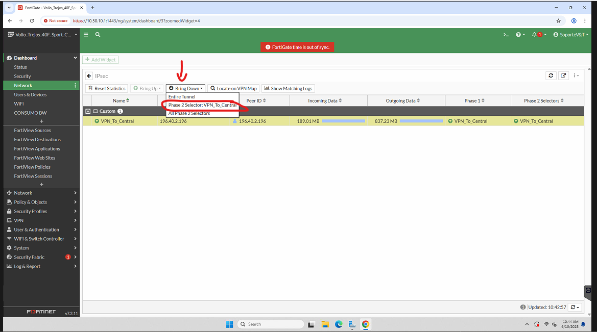Image resolution: width=597 pixels, height=332 pixels.
Task: Click the Add Widget button
Action: [x=101, y=60]
